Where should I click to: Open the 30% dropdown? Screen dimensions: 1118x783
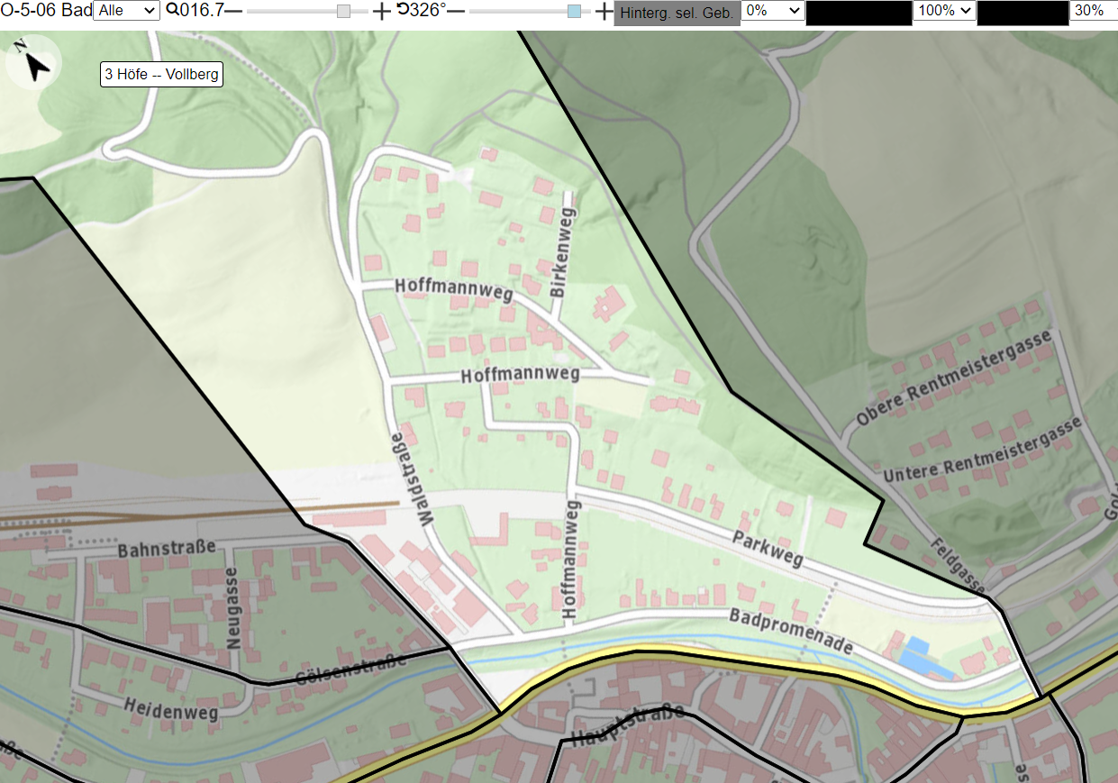point(1094,11)
